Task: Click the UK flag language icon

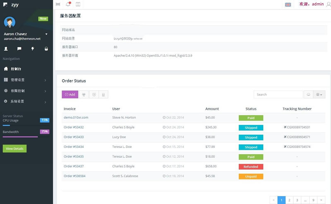Action: point(288,5)
